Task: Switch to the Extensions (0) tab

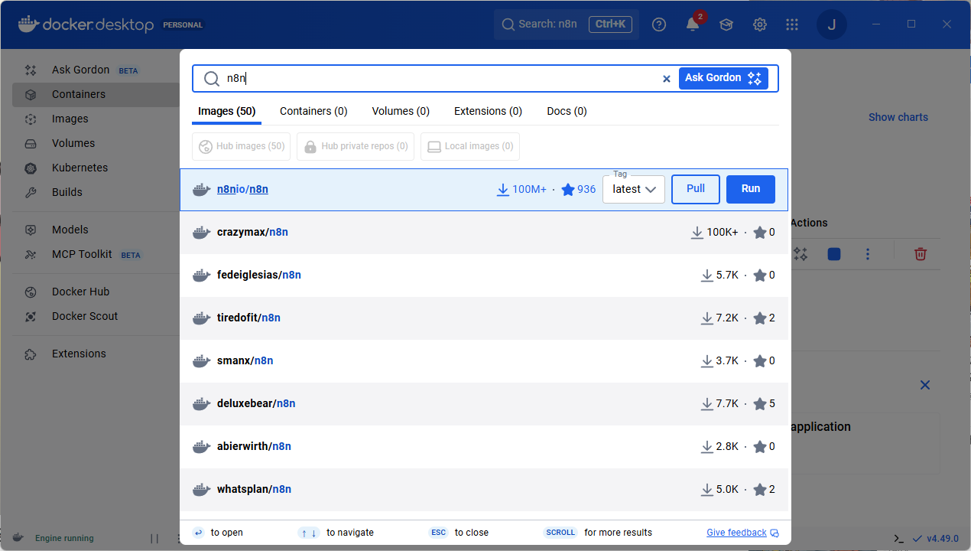Action: click(x=488, y=111)
